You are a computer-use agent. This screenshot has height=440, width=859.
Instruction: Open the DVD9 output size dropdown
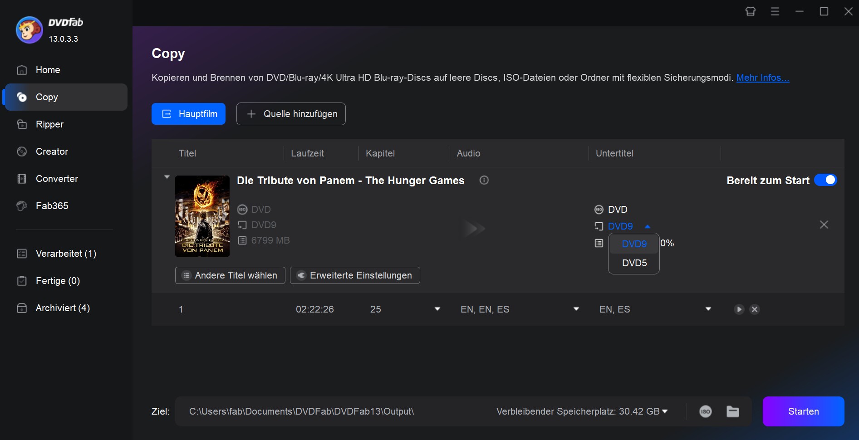(x=628, y=226)
